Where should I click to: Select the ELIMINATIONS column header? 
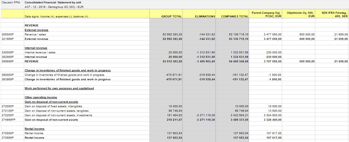coord(205,17)
